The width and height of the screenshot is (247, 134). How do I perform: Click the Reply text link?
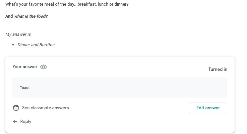coord(26,122)
